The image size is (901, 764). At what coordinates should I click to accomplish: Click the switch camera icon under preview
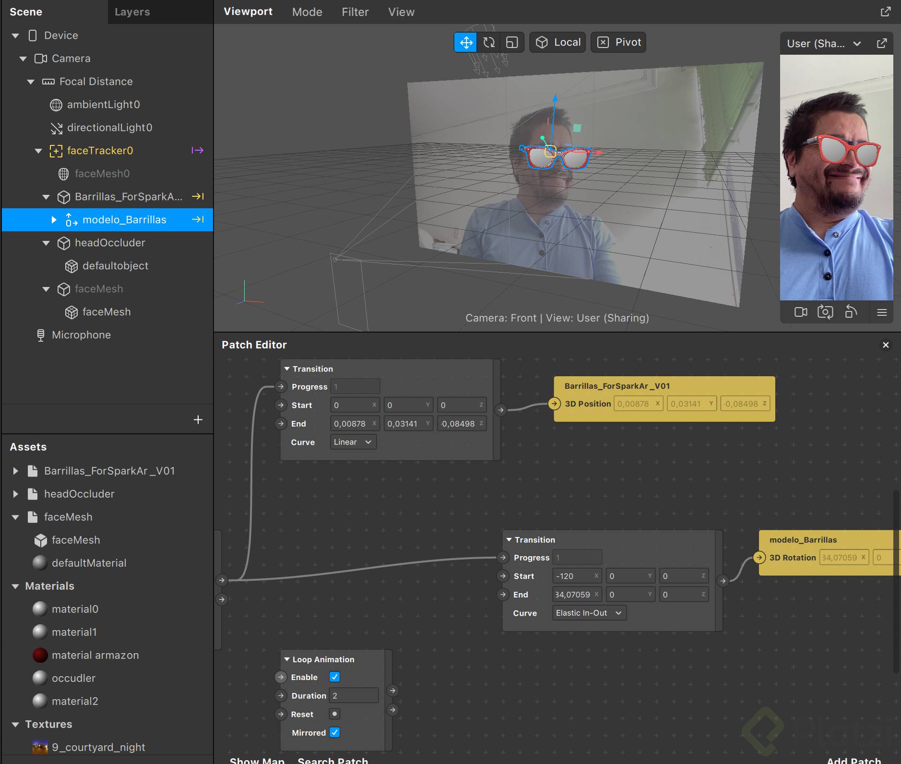click(x=825, y=312)
